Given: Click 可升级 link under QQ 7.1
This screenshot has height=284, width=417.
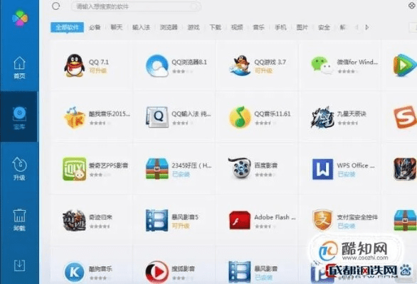Looking at the screenshot, I should point(98,71).
